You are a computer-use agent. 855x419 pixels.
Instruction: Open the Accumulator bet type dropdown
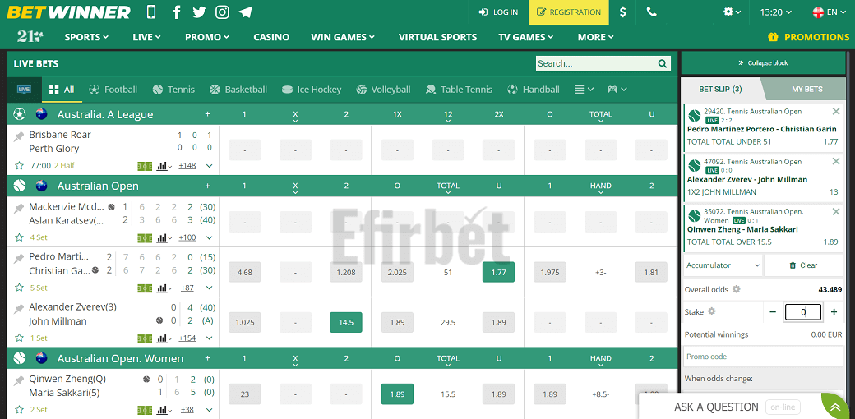723,265
